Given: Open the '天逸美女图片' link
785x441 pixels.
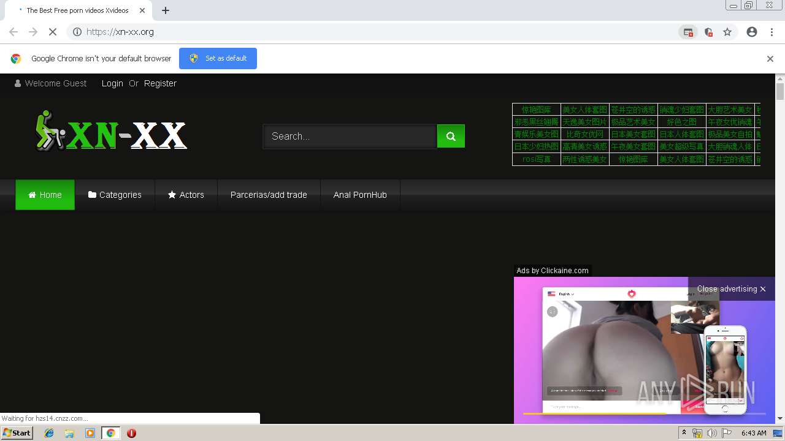Looking at the screenshot, I should click(584, 122).
